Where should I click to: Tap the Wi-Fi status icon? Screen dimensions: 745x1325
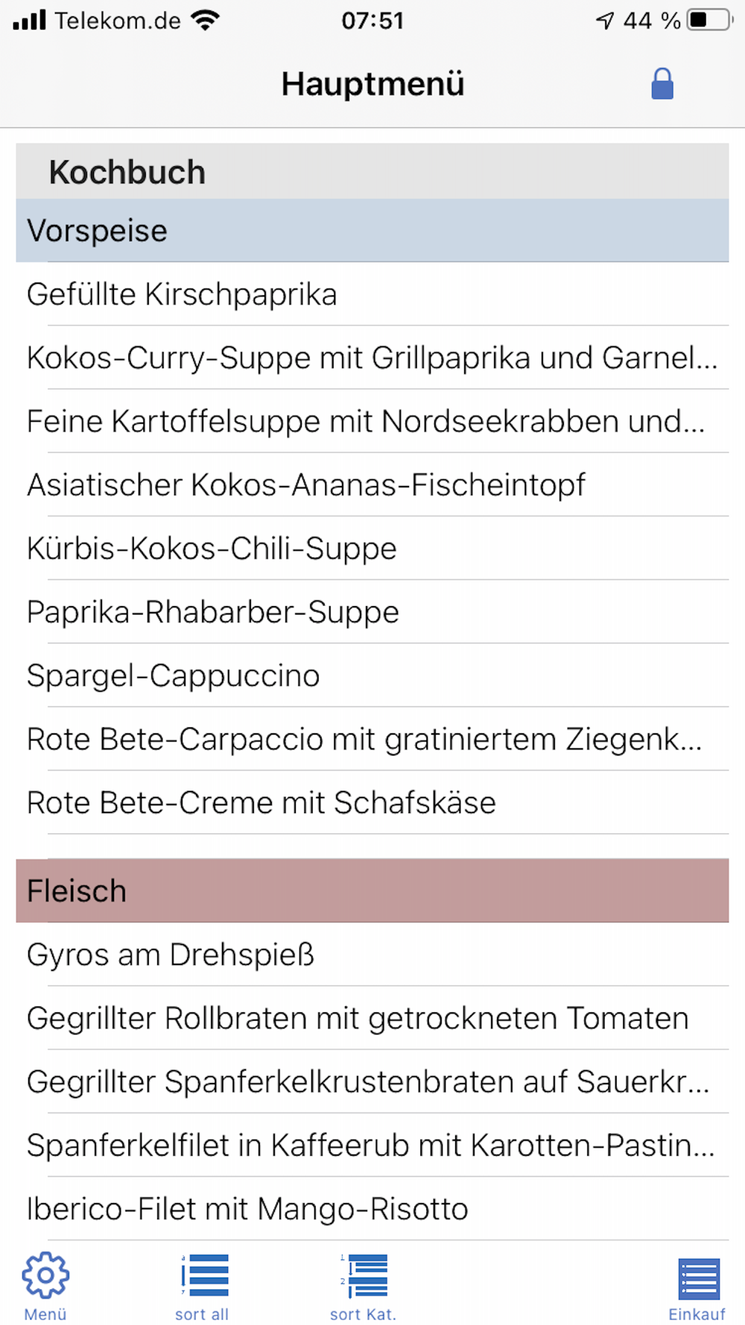coord(205,20)
